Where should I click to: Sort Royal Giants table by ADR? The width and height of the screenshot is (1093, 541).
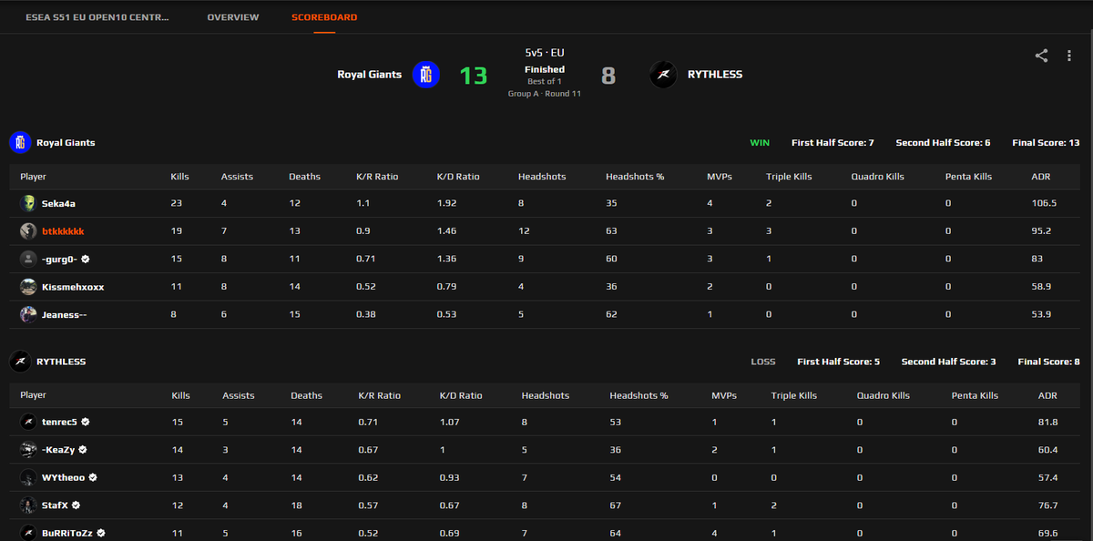click(x=1040, y=177)
